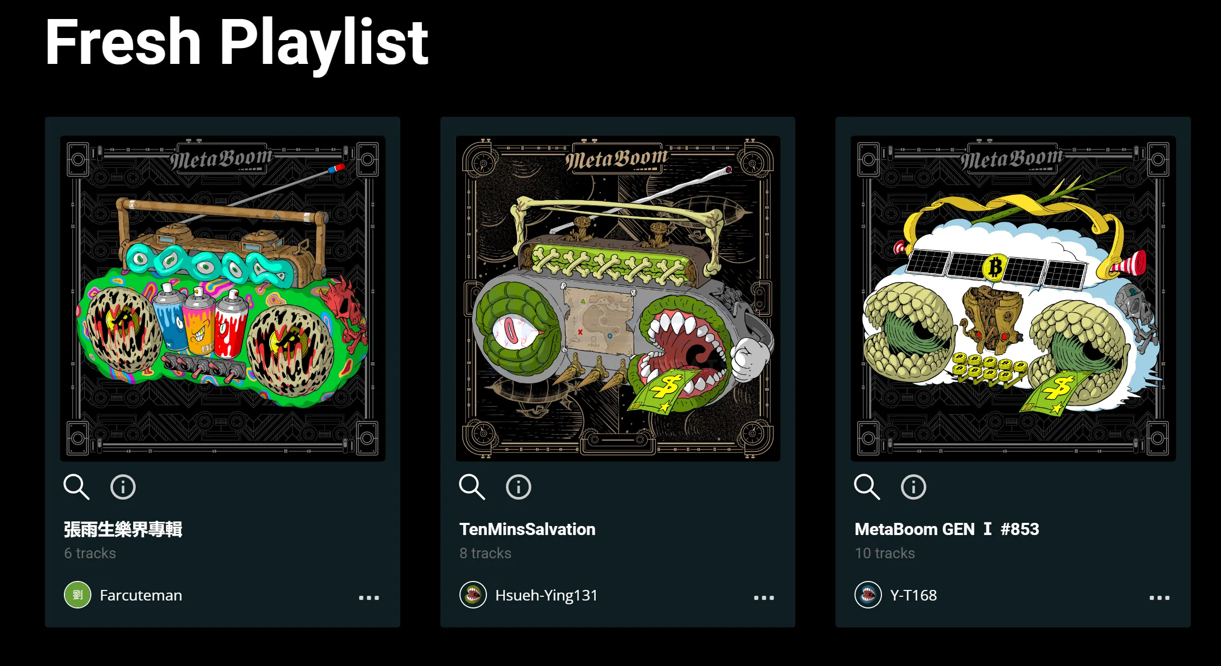Expand three-dot menu on Hsueh-Ying131's card
The width and height of the screenshot is (1221, 666).
pos(764,598)
